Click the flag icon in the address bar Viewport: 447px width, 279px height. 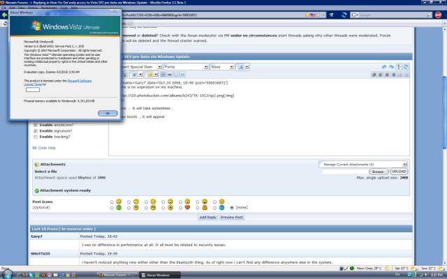pos(313,15)
